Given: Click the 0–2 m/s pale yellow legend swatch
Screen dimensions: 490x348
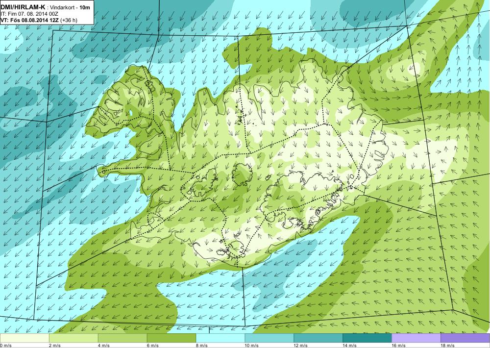Looking at the screenshot, I should click(24, 338).
